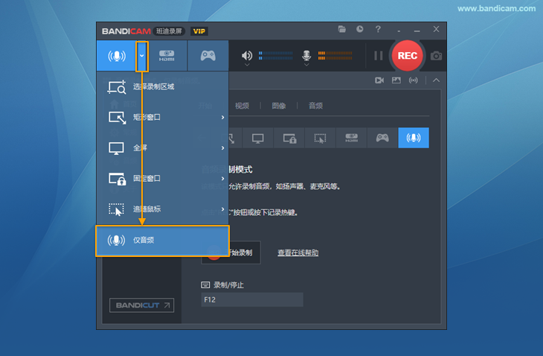Switch to game recording mode
The width and height of the screenshot is (543, 356).
[x=208, y=56]
